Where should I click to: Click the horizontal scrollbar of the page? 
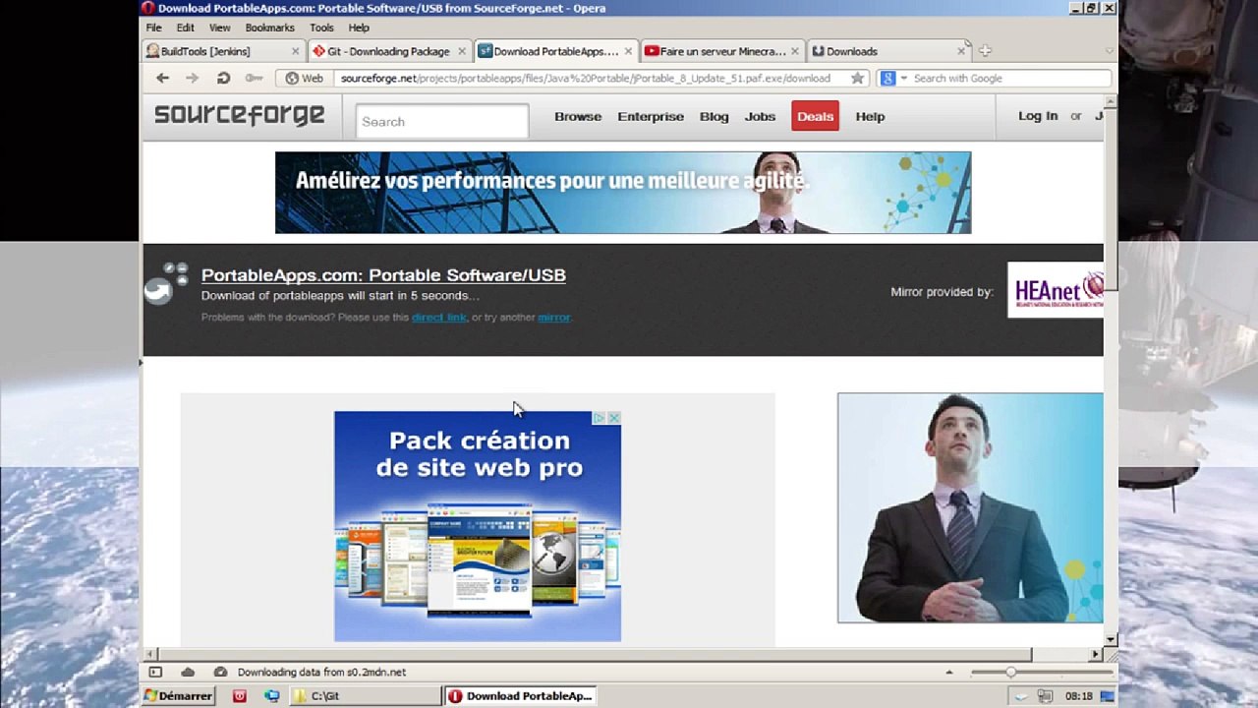click(595, 654)
